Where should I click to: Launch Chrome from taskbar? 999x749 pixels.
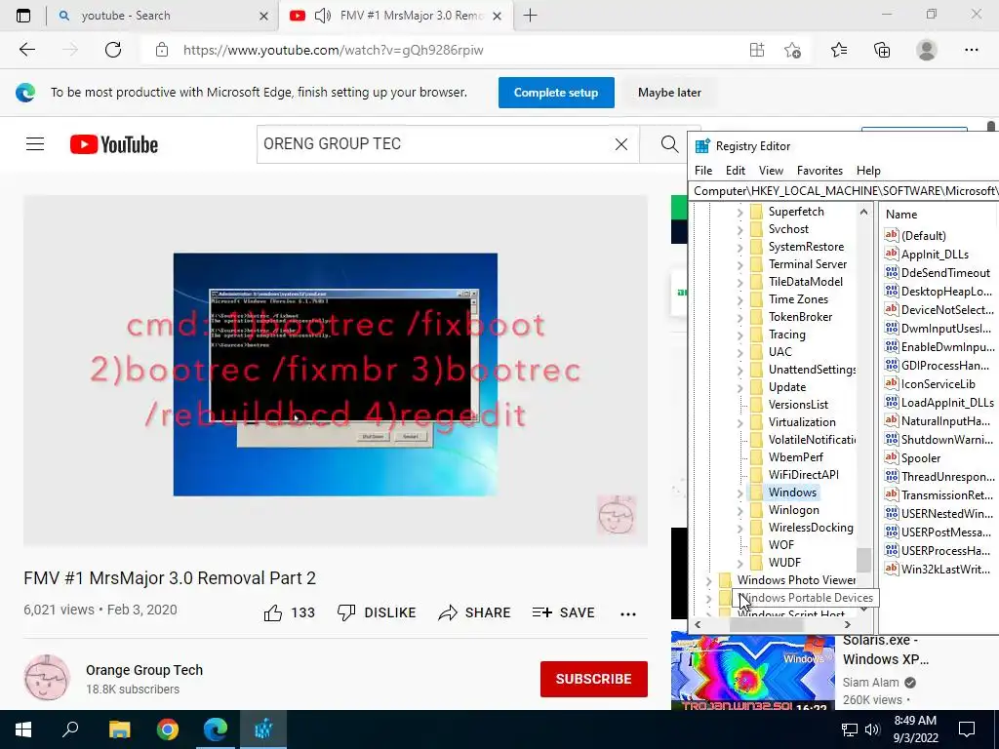click(168, 729)
